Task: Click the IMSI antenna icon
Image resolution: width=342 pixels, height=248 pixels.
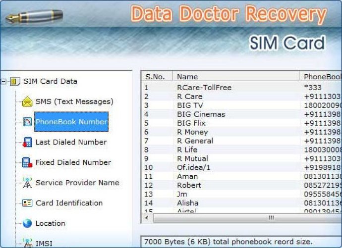Action: (27, 243)
